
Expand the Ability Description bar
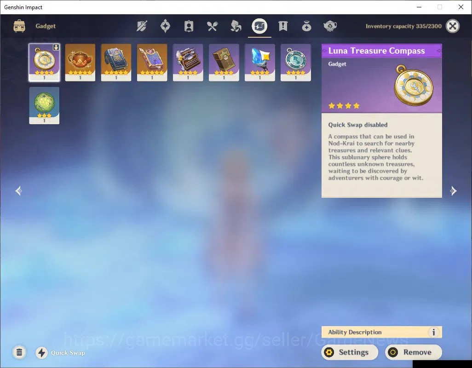point(382,332)
